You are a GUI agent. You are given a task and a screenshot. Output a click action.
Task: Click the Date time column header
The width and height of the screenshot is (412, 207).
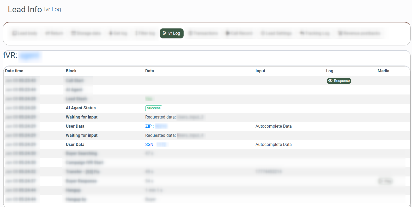(x=14, y=71)
